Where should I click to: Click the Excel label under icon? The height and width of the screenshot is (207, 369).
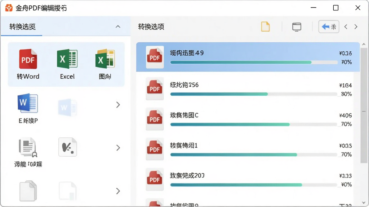[x=67, y=77]
